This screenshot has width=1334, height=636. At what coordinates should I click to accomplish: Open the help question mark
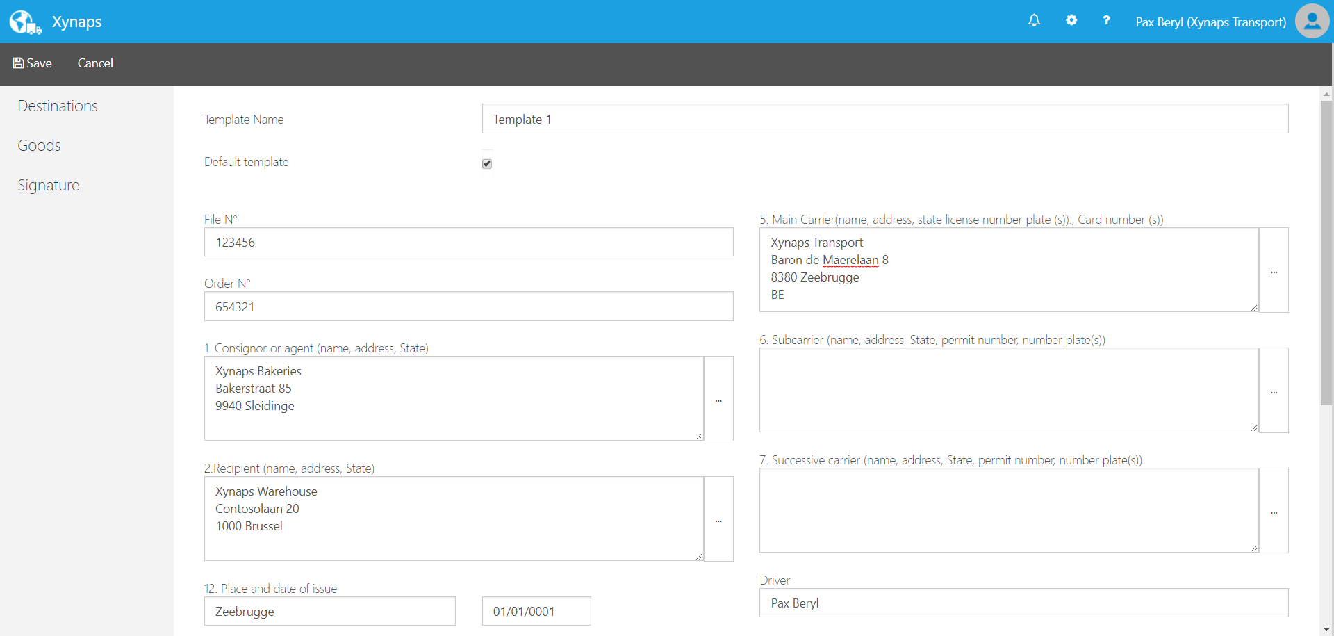pos(1106,21)
